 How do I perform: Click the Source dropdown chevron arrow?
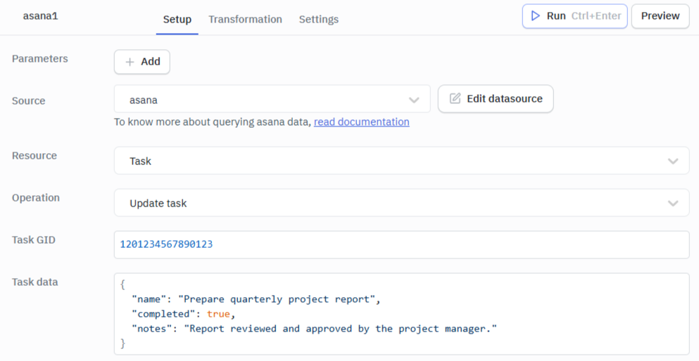(x=414, y=100)
